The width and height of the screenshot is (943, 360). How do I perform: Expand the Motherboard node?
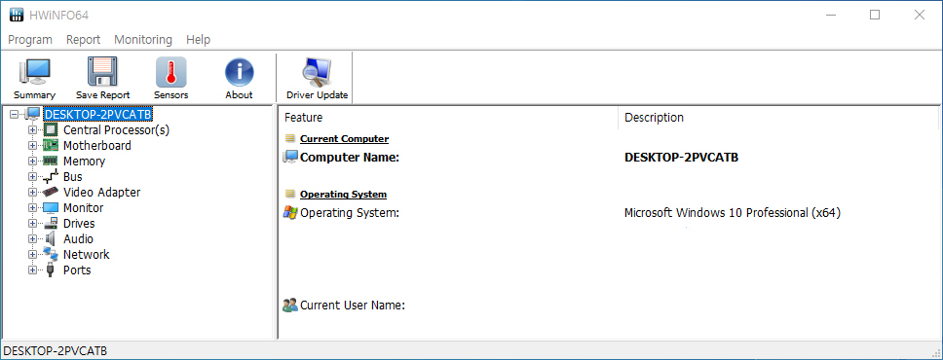[x=32, y=145]
